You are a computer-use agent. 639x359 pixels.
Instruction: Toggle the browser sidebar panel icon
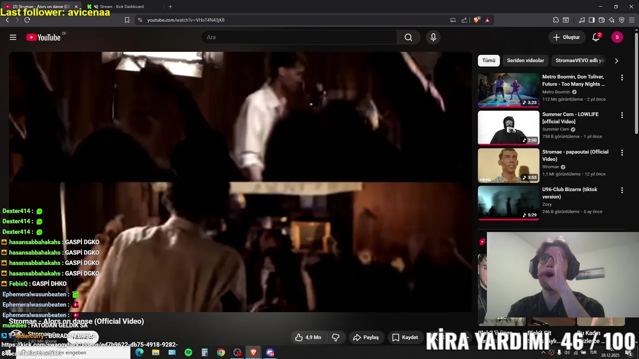(x=592, y=20)
